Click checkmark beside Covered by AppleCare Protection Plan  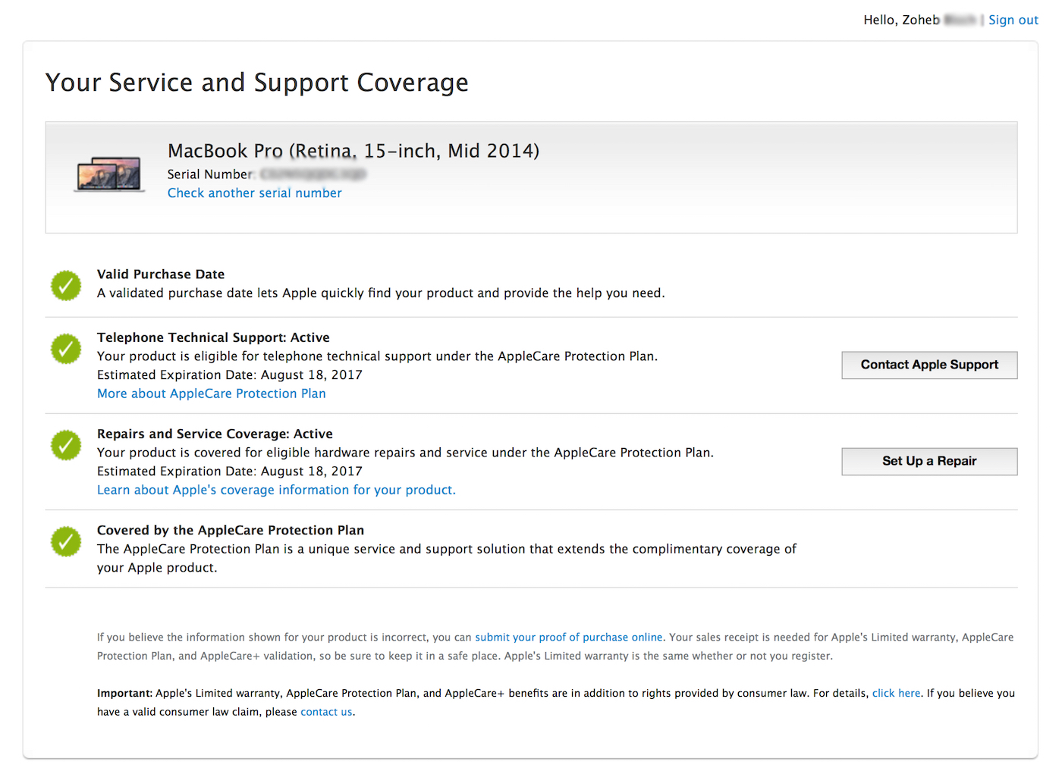[66, 541]
